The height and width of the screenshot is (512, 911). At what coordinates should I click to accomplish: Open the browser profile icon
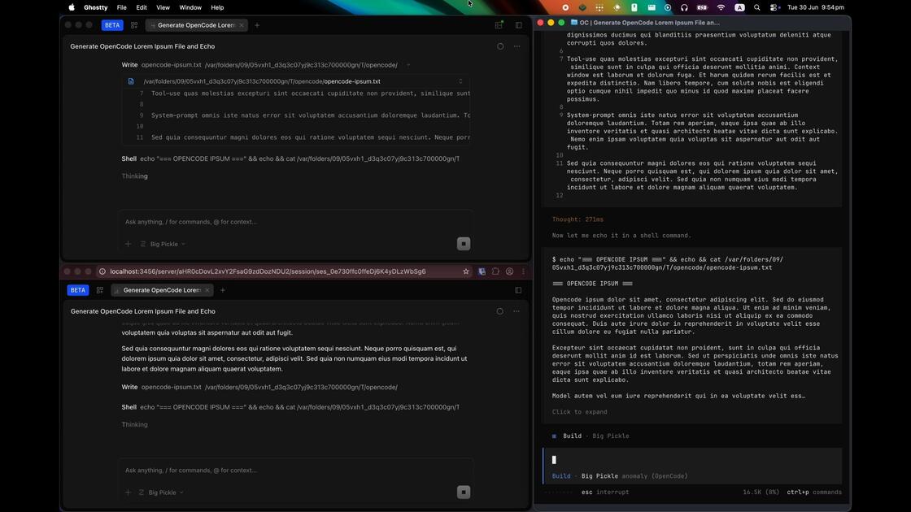pos(509,271)
